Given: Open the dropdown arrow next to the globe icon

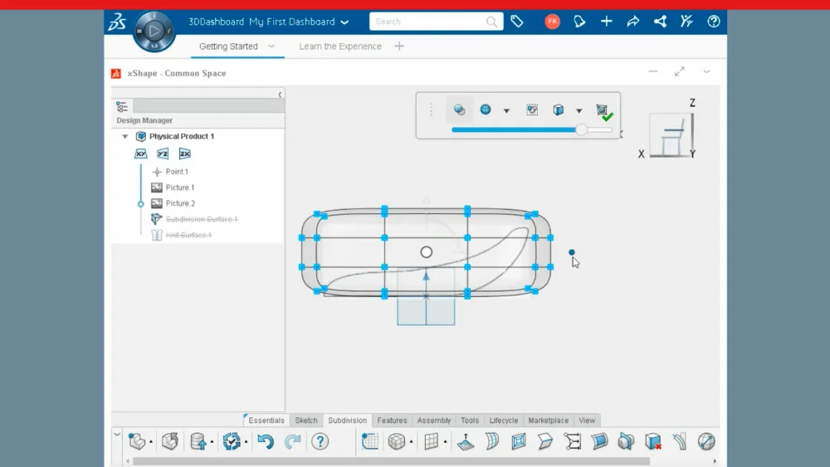Looking at the screenshot, I should (506, 111).
